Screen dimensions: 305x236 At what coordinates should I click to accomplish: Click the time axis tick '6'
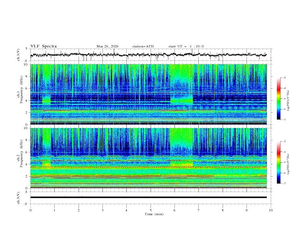pos(175,210)
